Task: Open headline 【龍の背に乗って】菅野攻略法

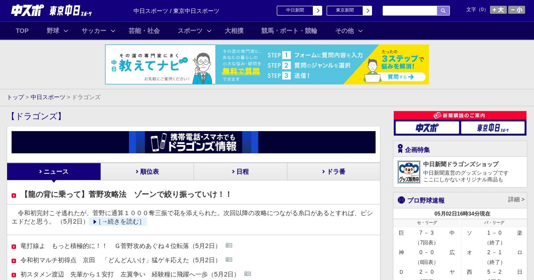Action: click(x=126, y=194)
